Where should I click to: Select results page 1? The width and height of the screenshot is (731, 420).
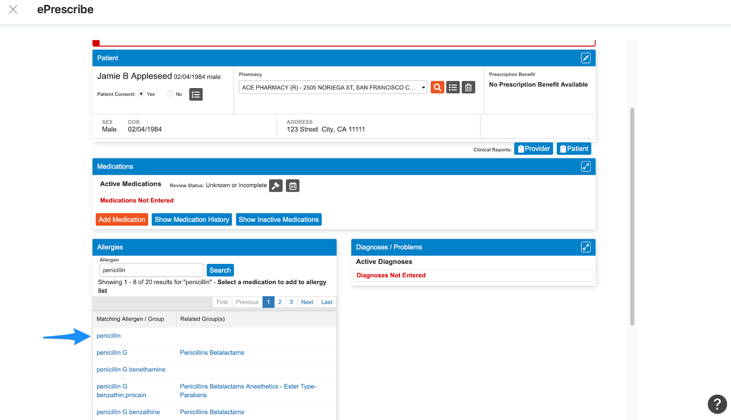268,302
